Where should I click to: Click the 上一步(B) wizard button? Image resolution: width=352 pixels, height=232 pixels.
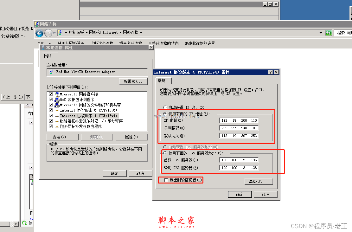click(13, 97)
